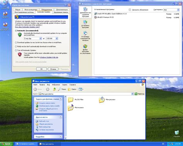Select Add New Programs sidebar icon

[85, 24]
